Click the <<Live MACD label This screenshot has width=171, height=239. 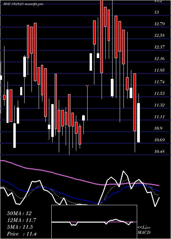(x=144, y=230)
